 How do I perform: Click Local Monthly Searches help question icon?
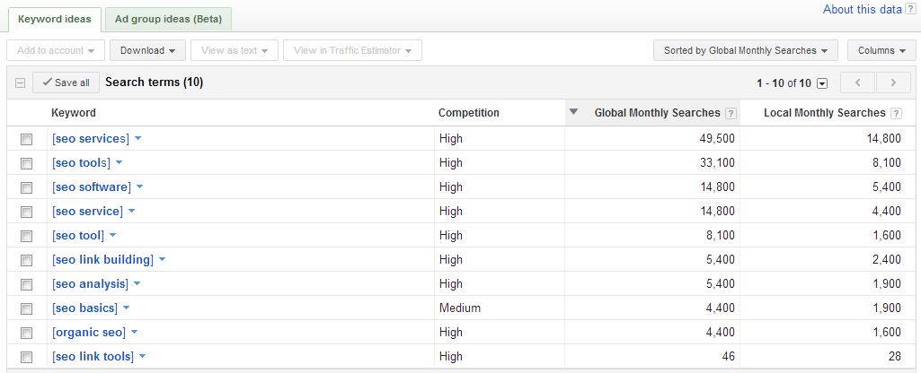896,114
